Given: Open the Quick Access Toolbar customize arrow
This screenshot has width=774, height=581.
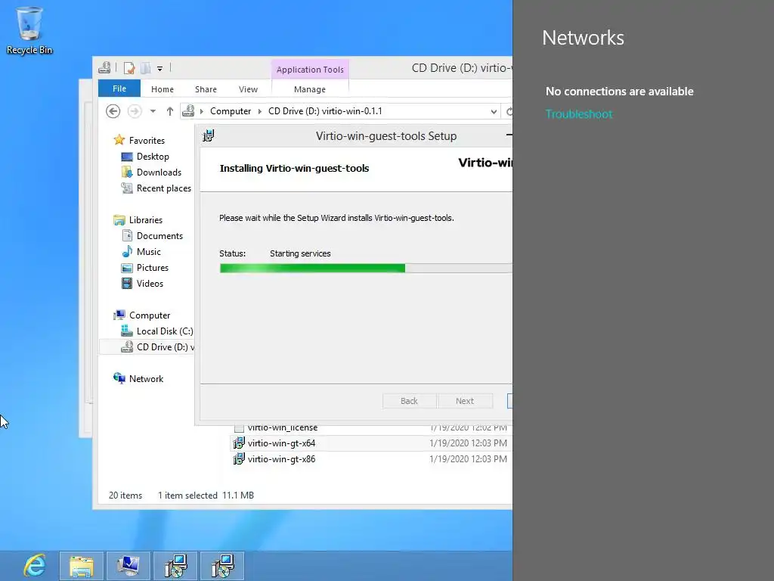Looking at the screenshot, I should [x=160, y=69].
